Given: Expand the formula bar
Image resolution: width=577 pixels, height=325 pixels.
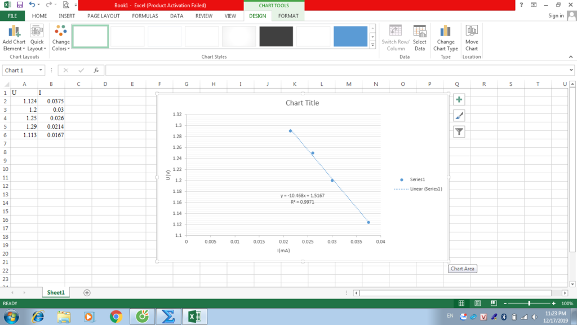Looking at the screenshot, I should [x=571, y=70].
